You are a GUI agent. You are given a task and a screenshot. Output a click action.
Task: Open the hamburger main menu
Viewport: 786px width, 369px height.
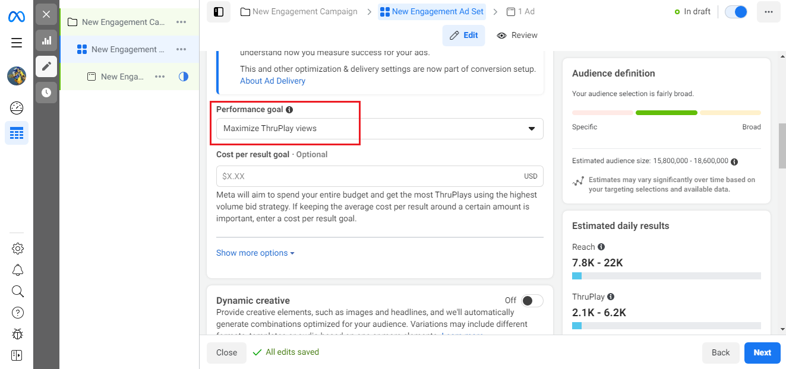click(x=17, y=43)
